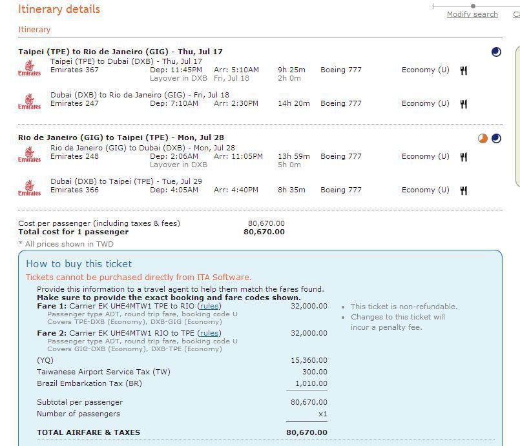Click Emirates logo beside flight 247
The image size is (520, 446).
(29, 102)
